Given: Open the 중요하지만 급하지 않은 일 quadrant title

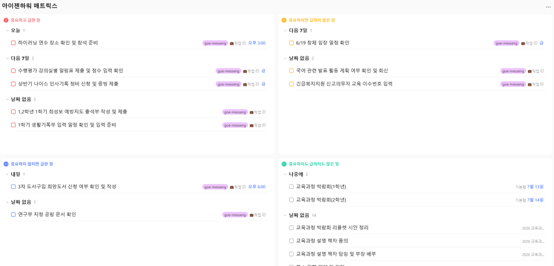Looking at the screenshot, I should pyautogui.click(x=312, y=20).
